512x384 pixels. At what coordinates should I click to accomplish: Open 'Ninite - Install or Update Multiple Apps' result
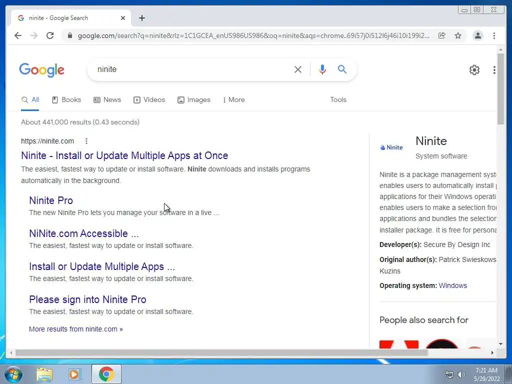[124, 155]
